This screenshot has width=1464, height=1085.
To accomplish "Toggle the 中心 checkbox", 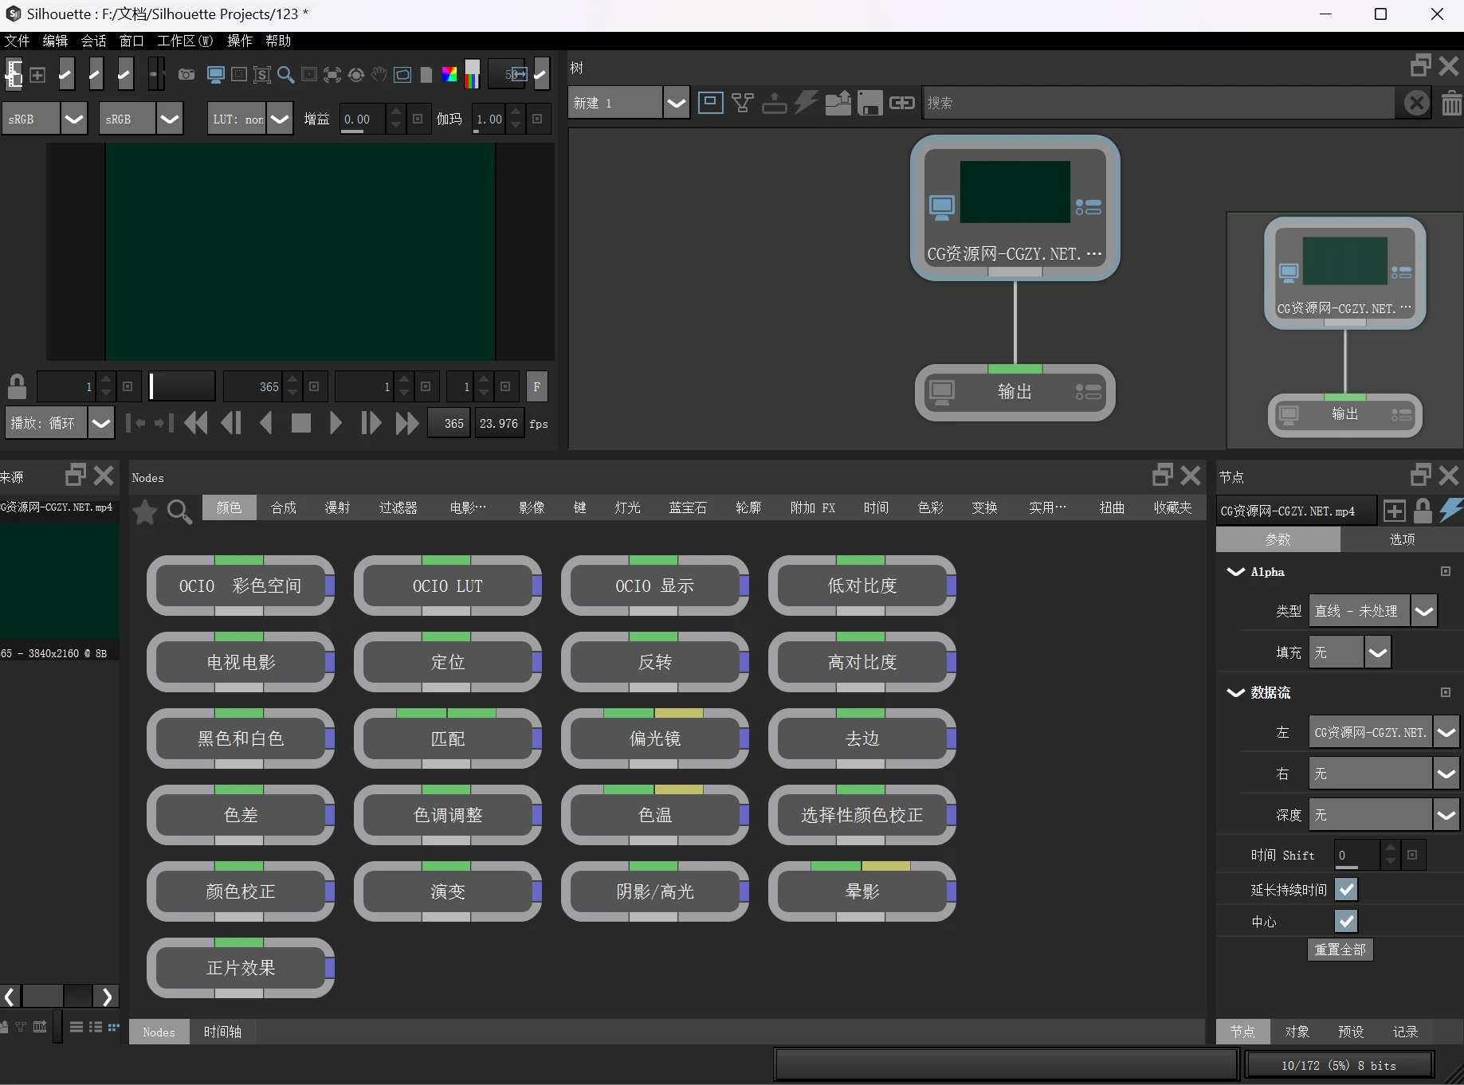I will [1346, 921].
